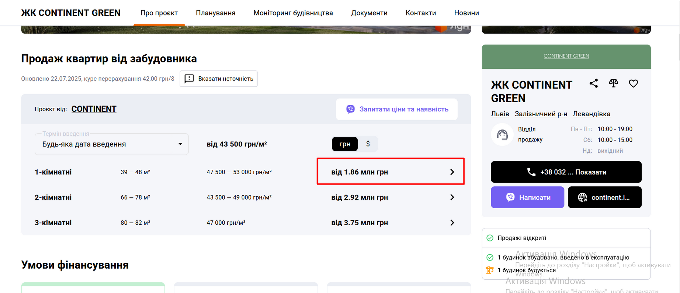
Task: Click 1 будинок будується status line
Action: [x=527, y=270]
